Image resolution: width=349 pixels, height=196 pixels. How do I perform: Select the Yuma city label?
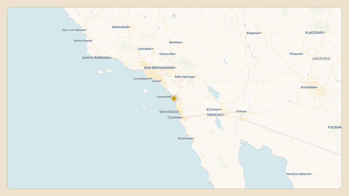(x=241, y=111)
